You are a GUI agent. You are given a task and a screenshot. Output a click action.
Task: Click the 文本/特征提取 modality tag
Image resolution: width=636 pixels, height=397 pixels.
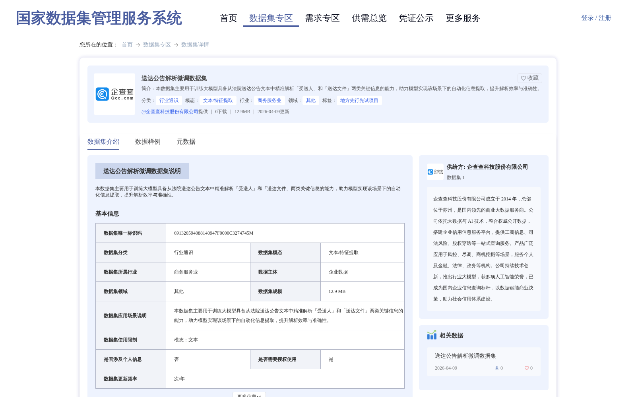(x=218, y=100)
